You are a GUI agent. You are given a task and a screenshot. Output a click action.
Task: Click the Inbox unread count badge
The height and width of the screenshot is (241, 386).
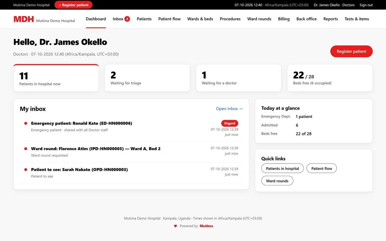click(127, 19)
